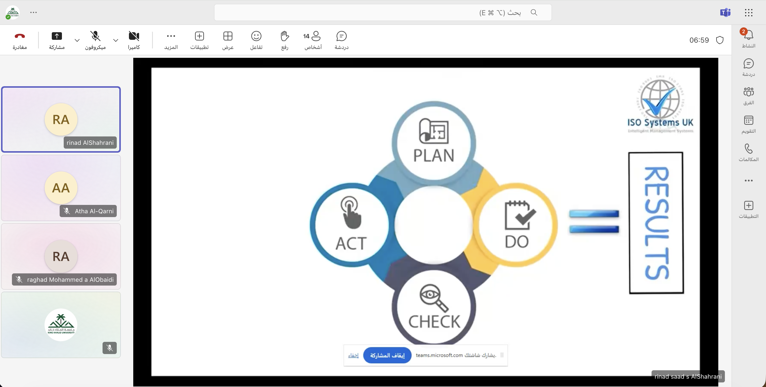The height and width of the screenshot is (387, 766).
Task: Open the Teams الفرق sidebar icon
Action: pyautogui.click(x=748, y=96)
